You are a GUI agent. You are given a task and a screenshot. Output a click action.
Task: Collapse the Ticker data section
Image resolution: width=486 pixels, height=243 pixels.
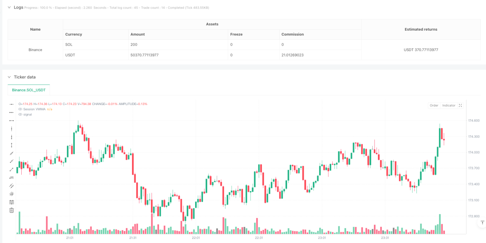click(9, 77)
